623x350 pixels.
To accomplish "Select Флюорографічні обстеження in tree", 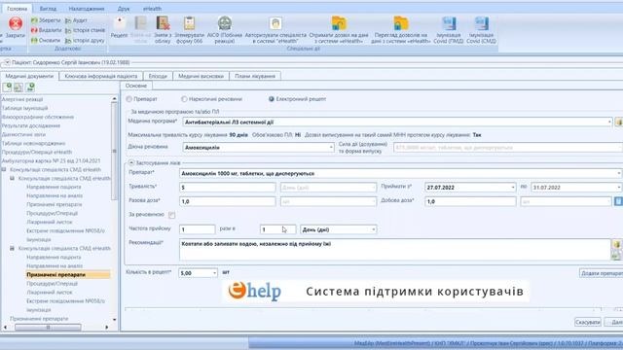I will (38, 117).
